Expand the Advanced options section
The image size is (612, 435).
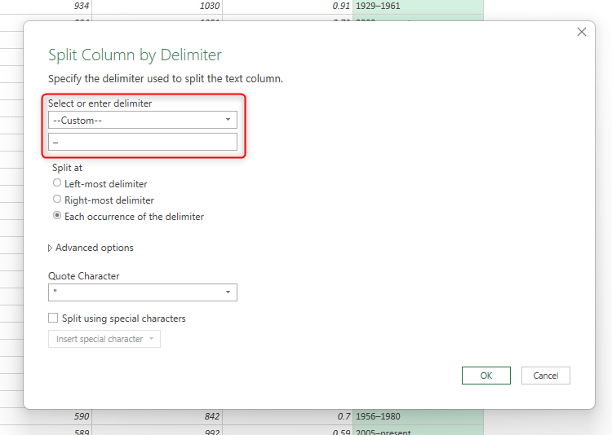[91, 248]
